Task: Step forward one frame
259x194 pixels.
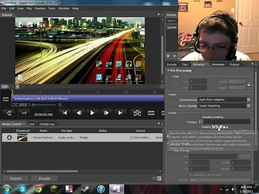Action: pyautogui.click(x=106, y=113)
